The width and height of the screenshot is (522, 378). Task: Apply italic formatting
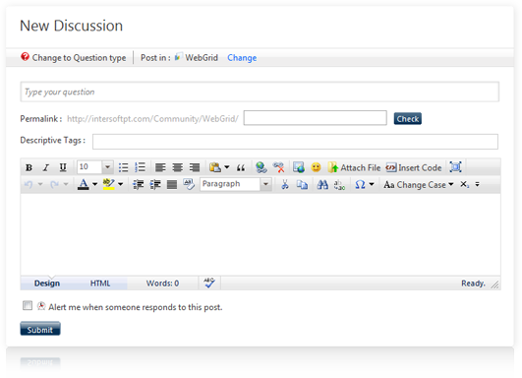(46, 167)
